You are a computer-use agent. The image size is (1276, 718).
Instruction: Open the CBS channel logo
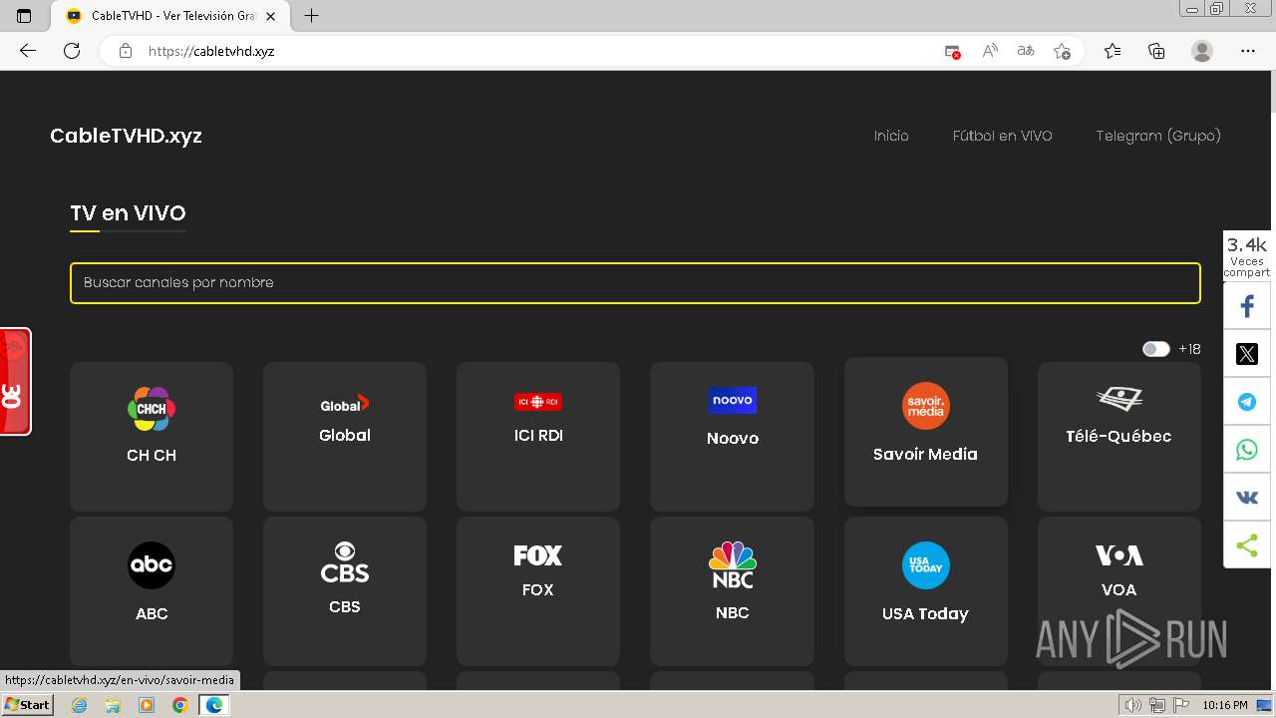pos(345,562)
